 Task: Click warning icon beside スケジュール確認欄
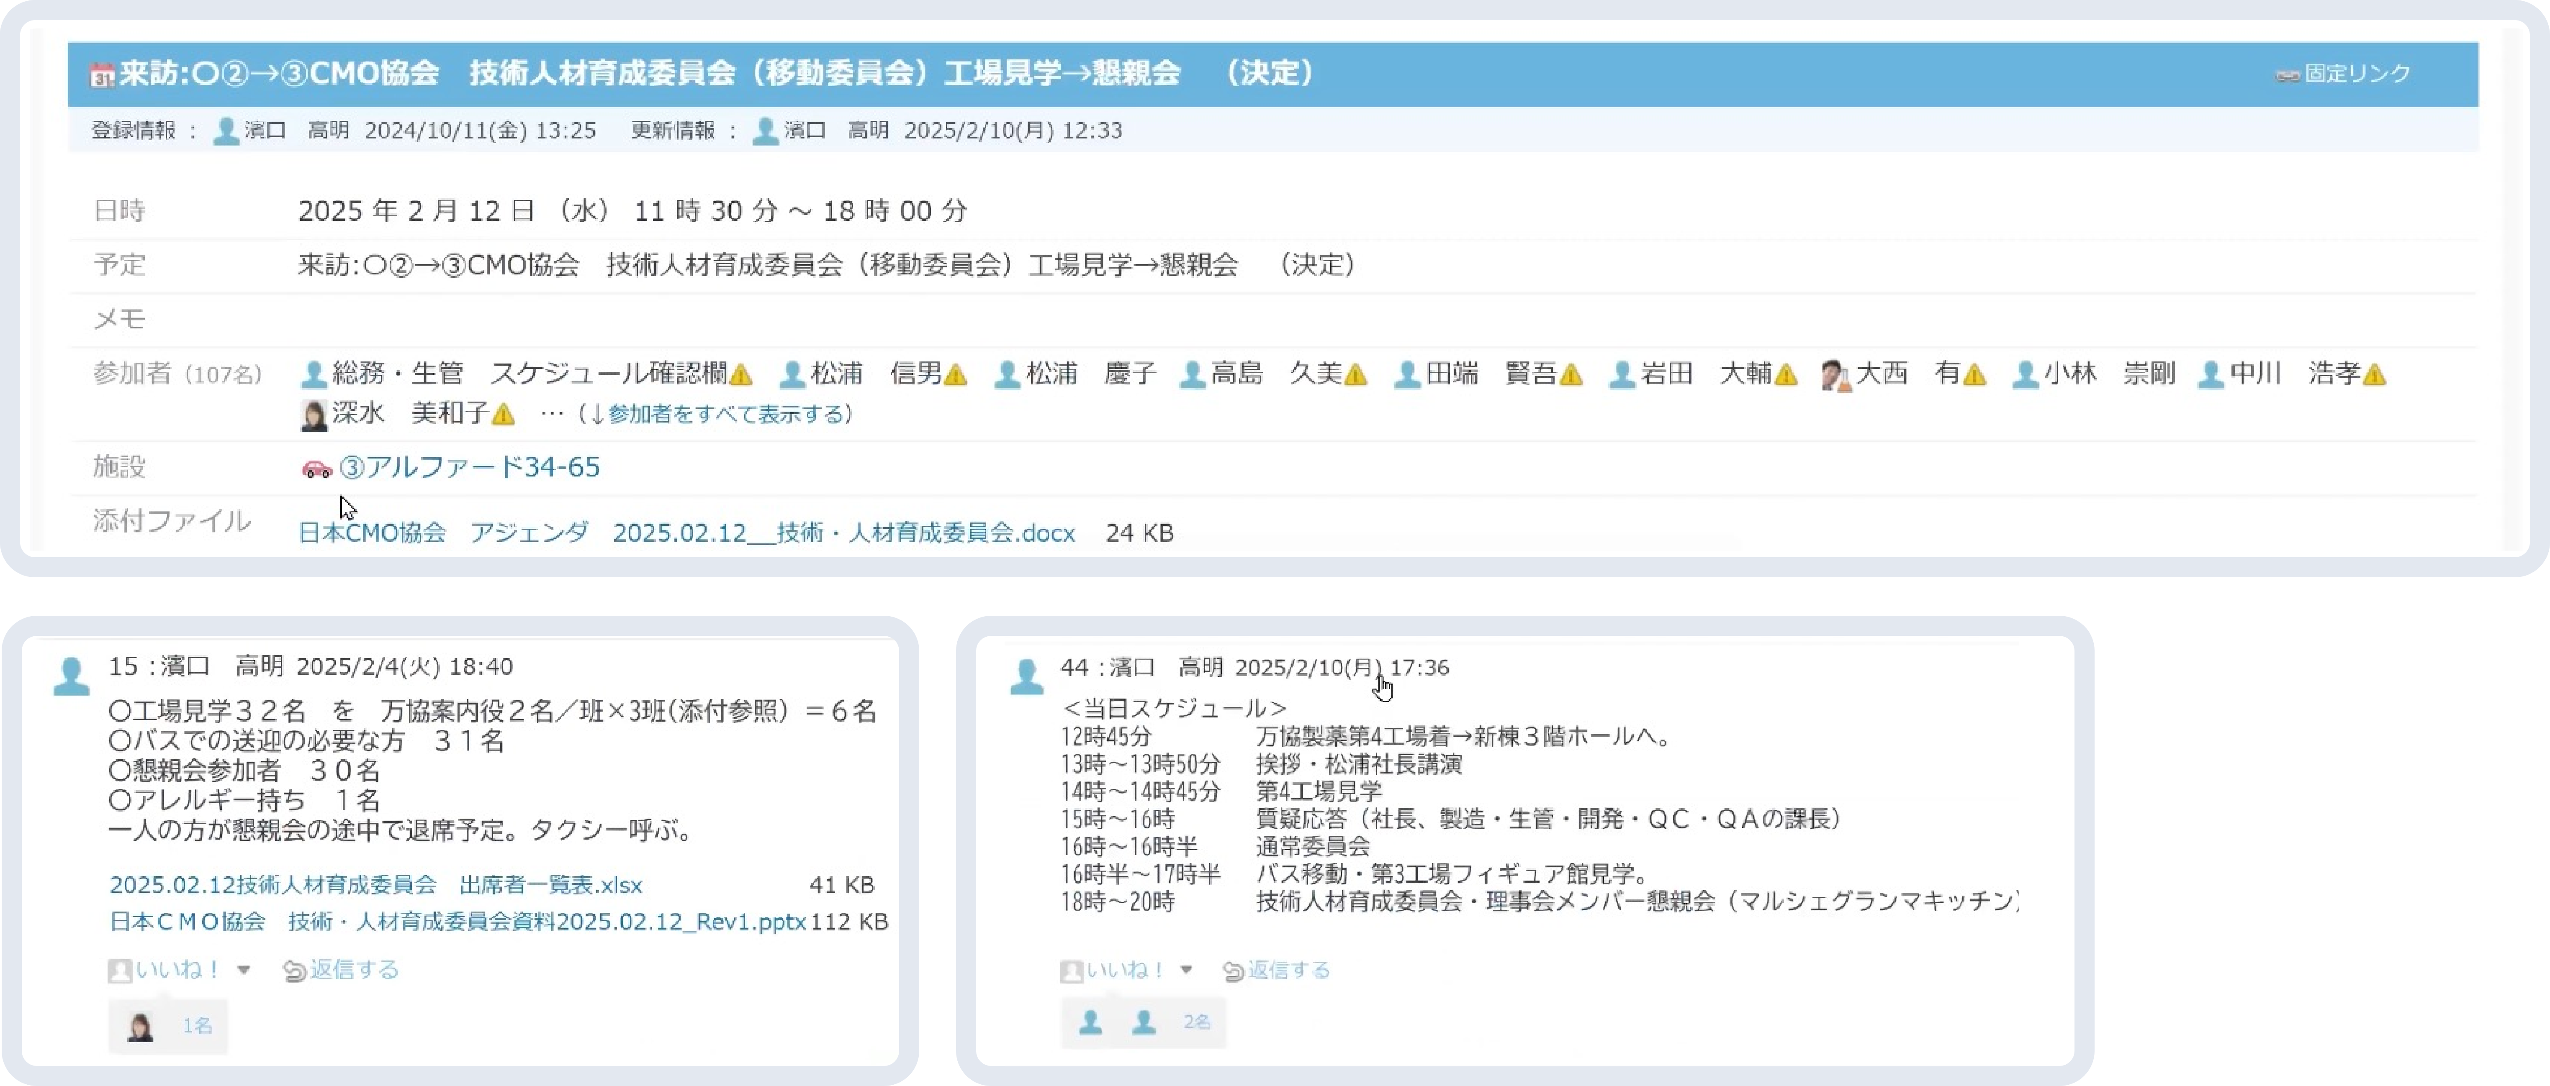(740, 375)
